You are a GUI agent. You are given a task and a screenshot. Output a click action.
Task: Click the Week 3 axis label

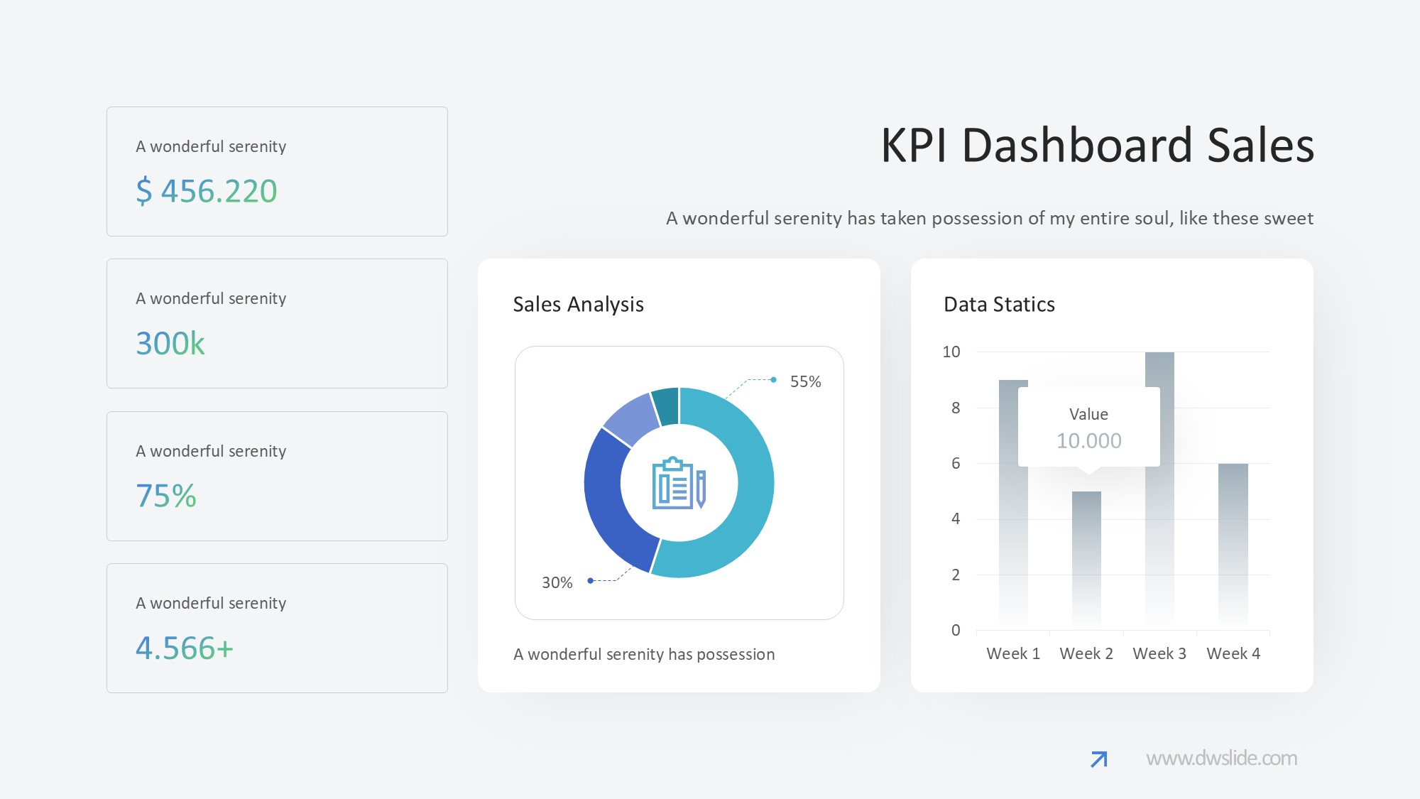[x=1159, y=654]
